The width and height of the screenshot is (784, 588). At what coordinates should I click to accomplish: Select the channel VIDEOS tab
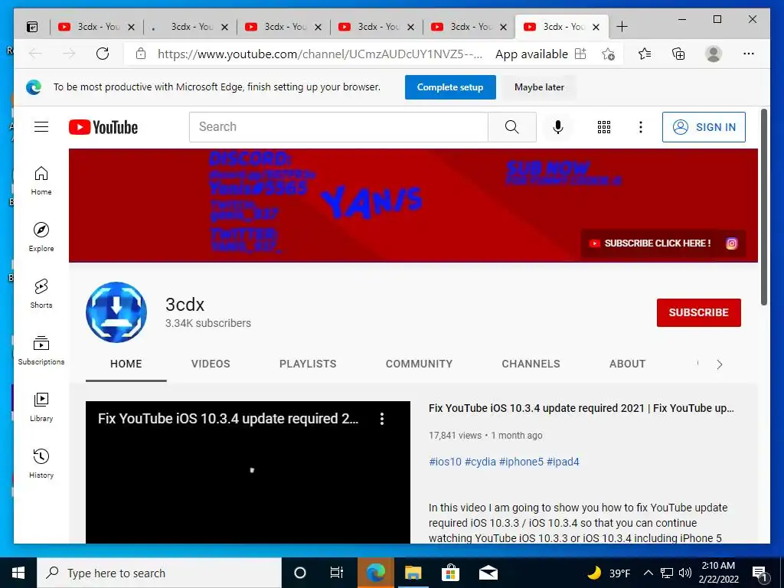[211, 364]
